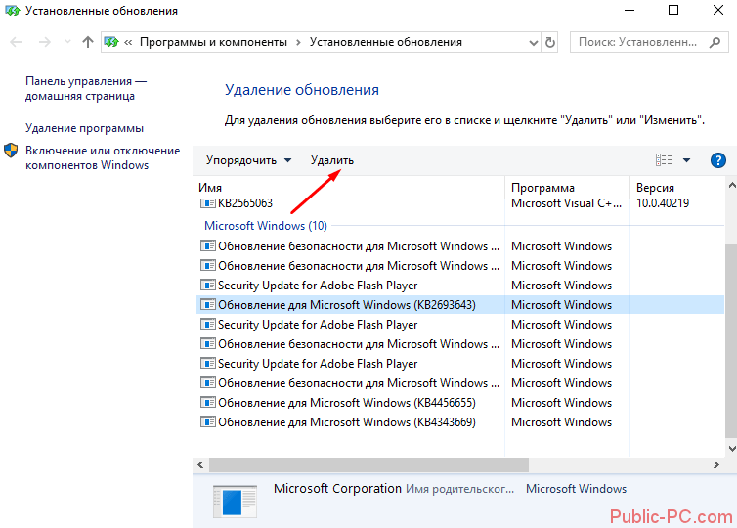Click the title bar window icon
The image size is (737, 528).
[x=13, y=11]
